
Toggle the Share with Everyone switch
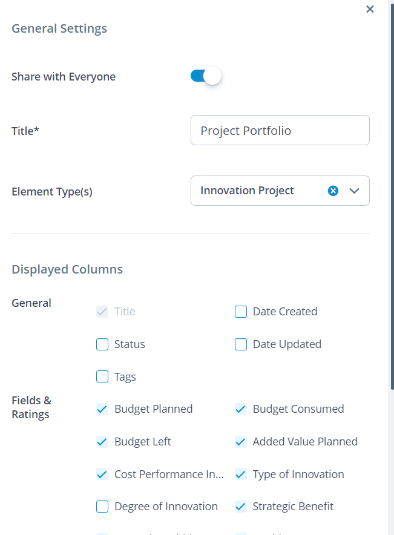click(206, 76)
